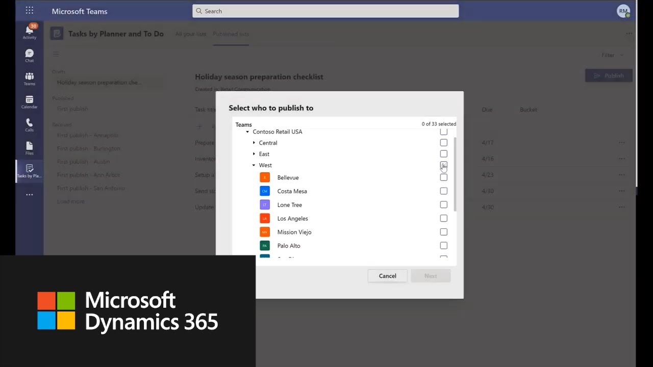This screenshot has height=367, width=653.
Task: Expand the Central region node
Action: (x=254, y=143)
